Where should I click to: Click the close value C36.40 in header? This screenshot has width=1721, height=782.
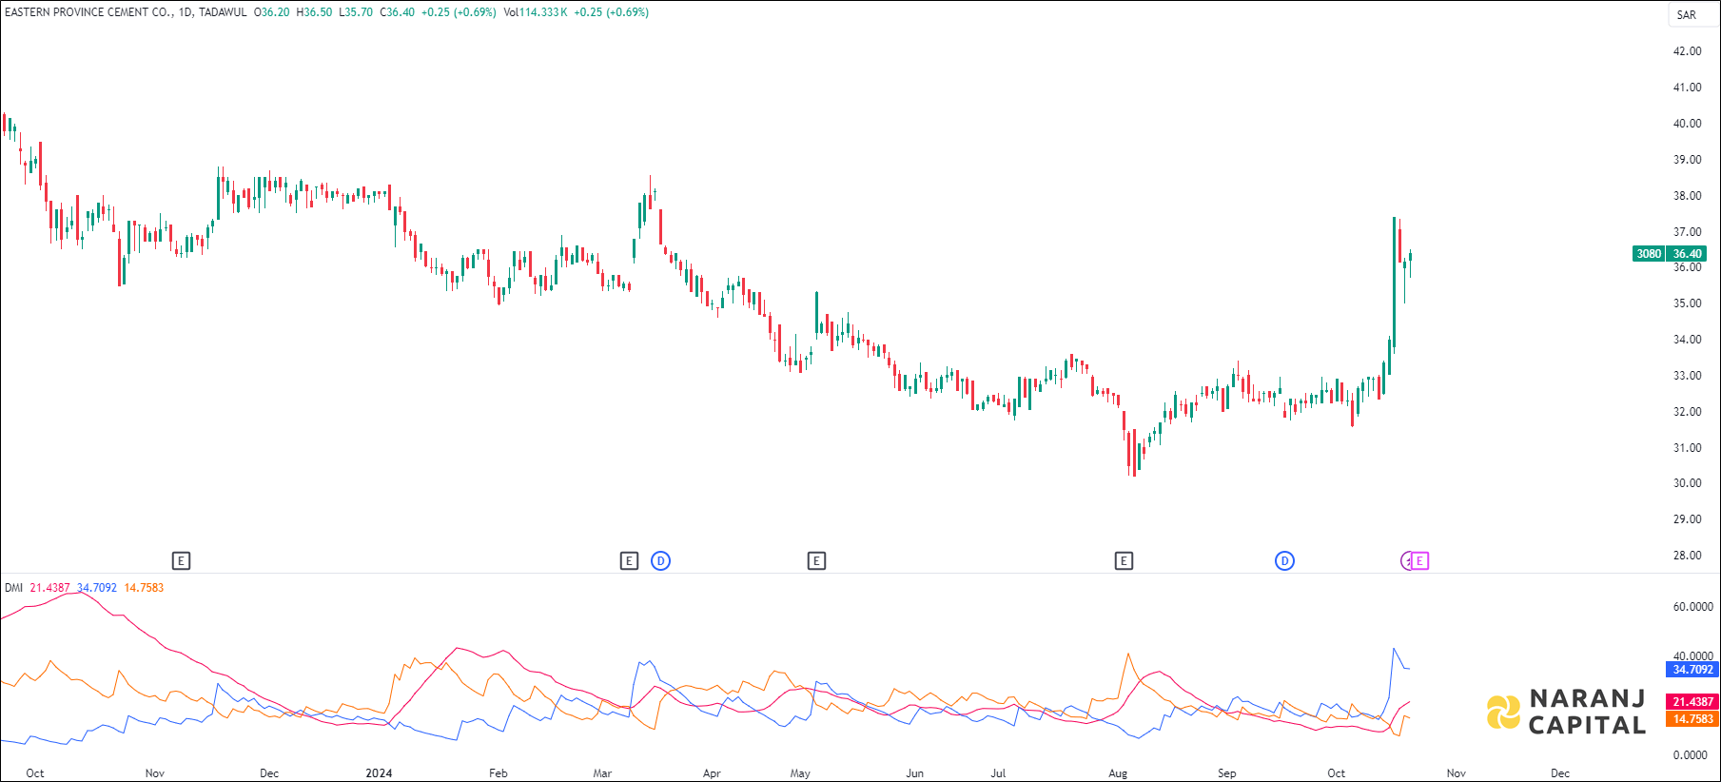(398, 12)
